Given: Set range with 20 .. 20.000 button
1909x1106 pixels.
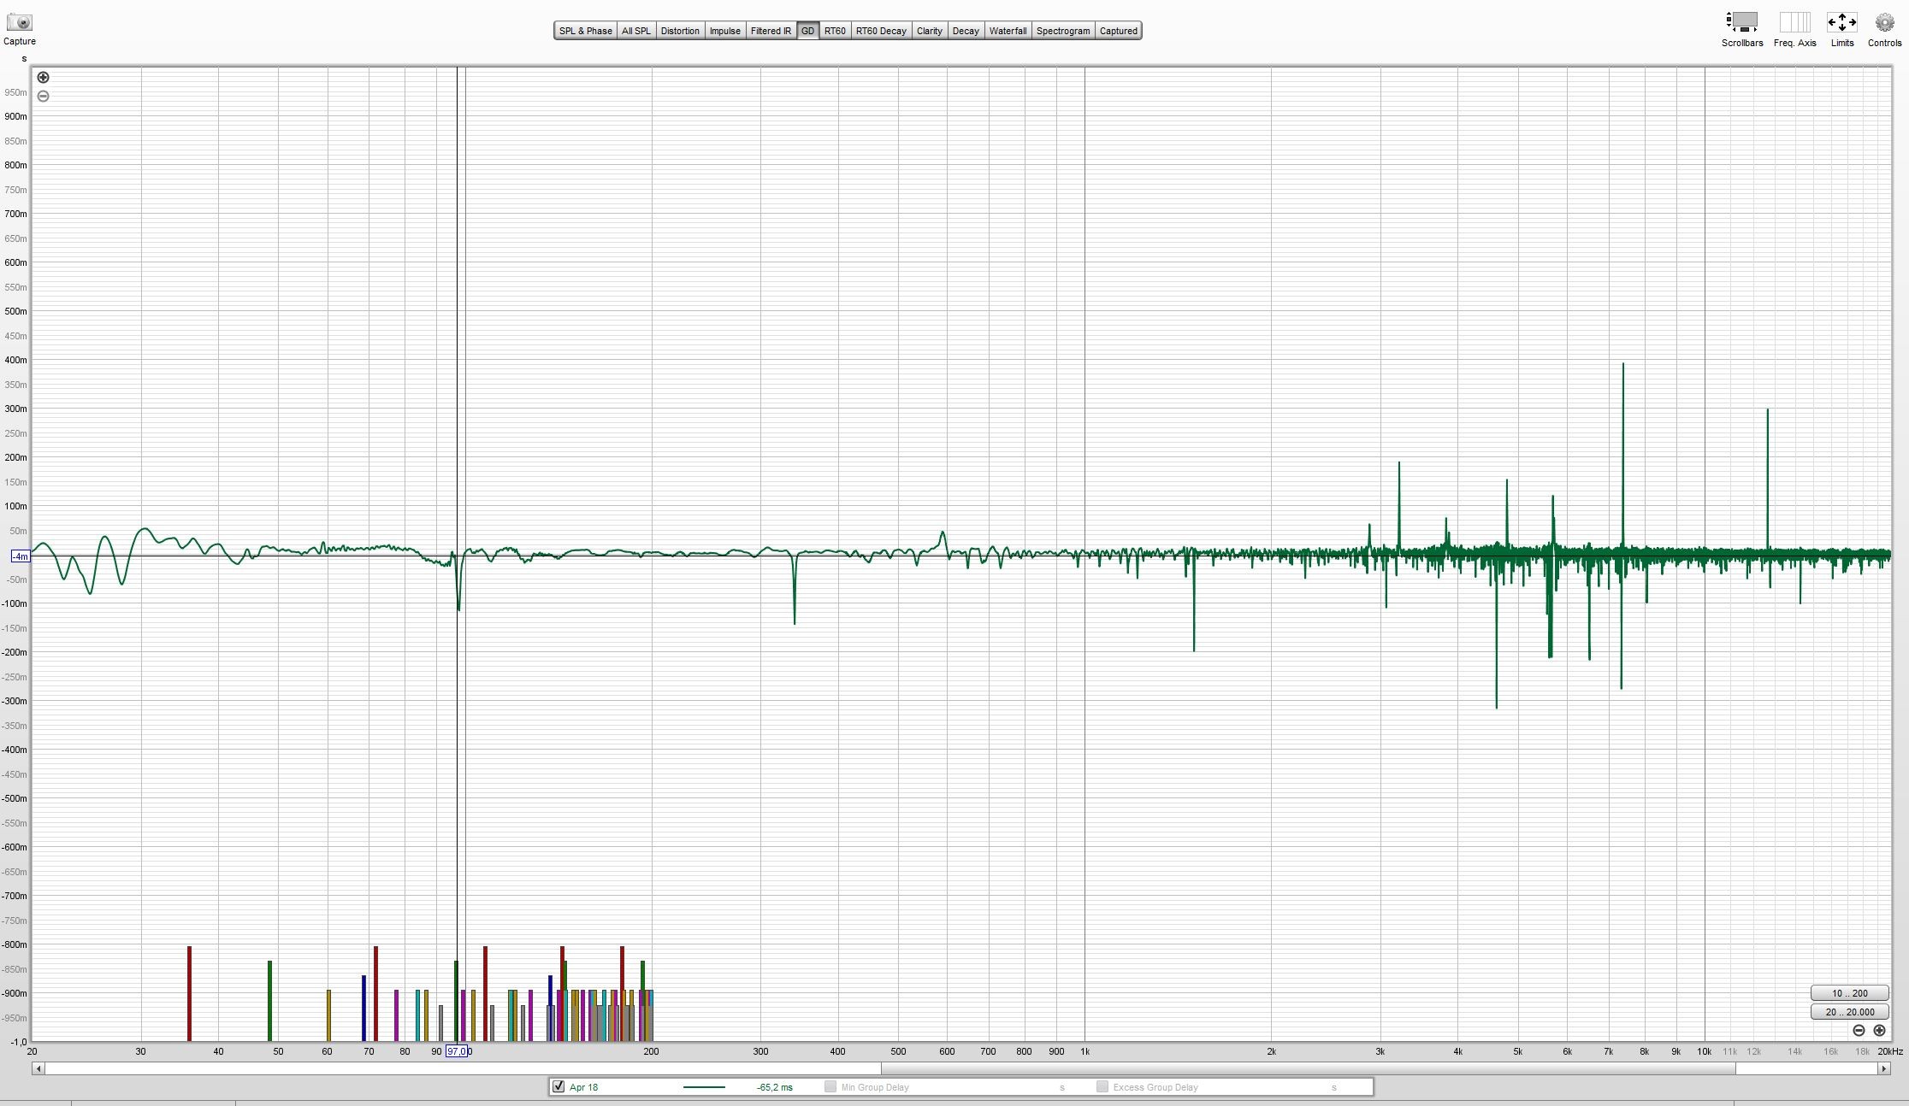Looking at the screenshot, I should 1849,1012.
